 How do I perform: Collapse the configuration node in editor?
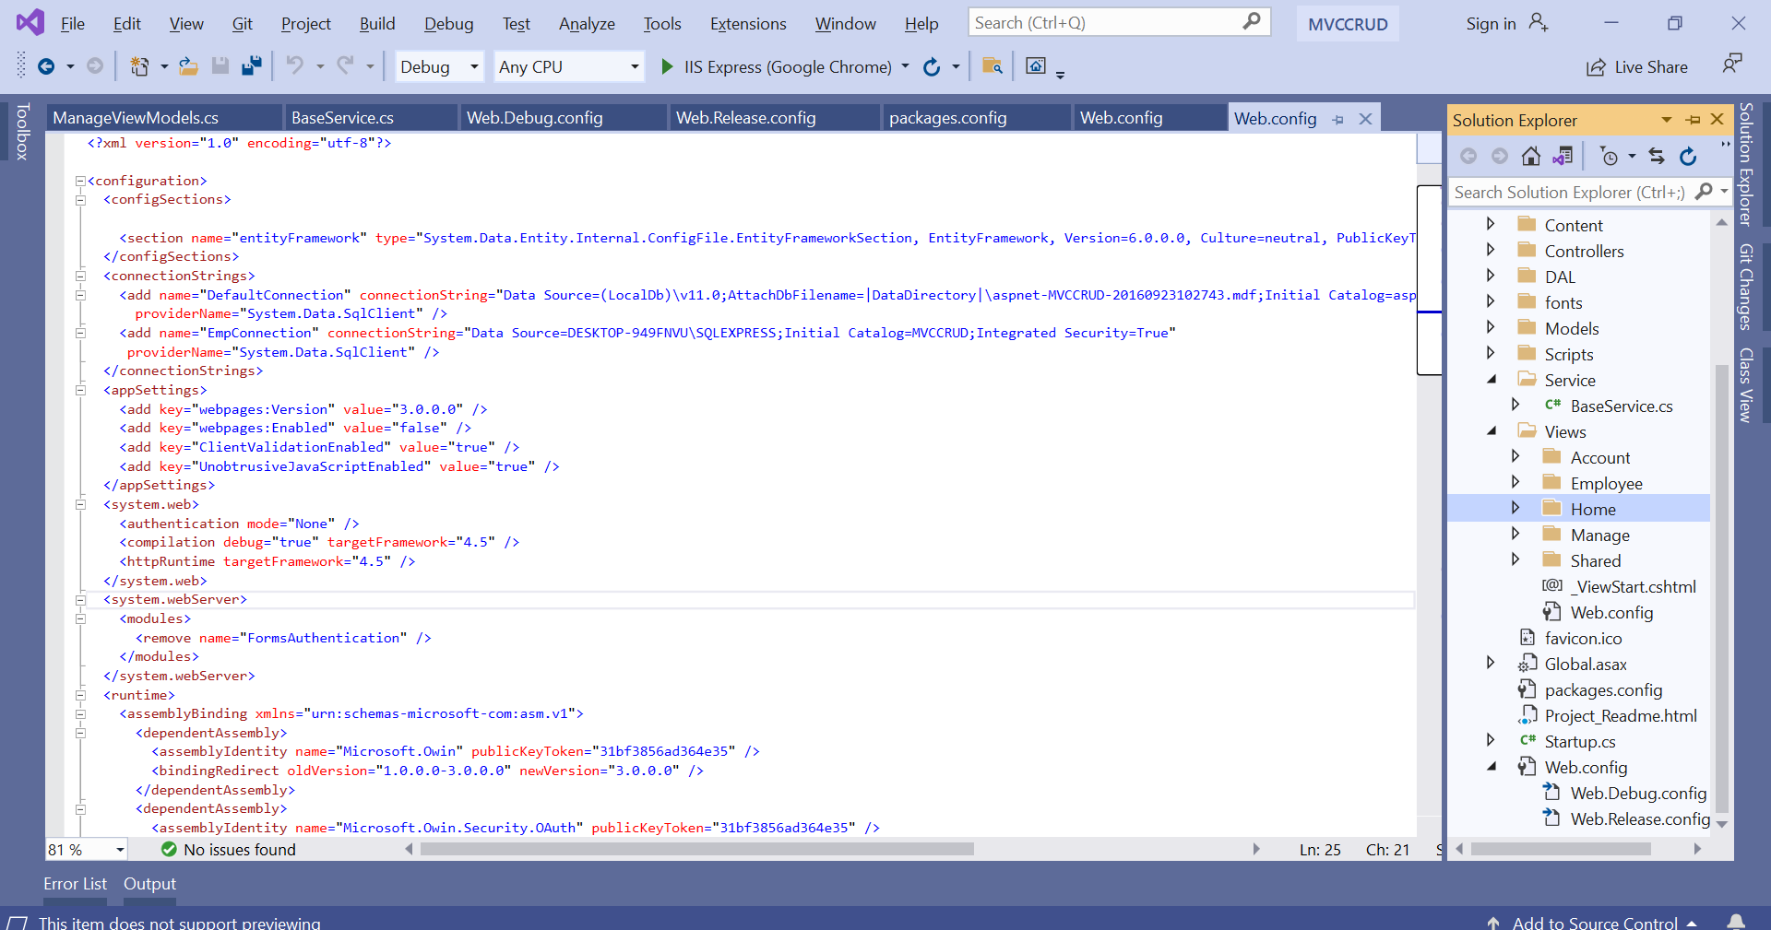(x=80, y=182)
